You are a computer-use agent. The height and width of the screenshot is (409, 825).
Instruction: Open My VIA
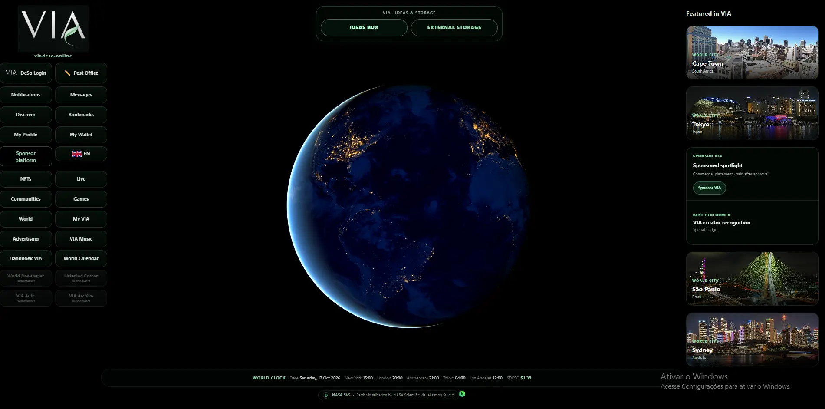tap(81, 219)
